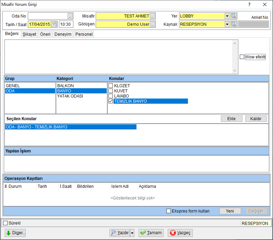The width and height of the screenshot is (273, 240).
Task: Expand the Kaynak RESEPSIYON dropdown
Action: tap(227, 24)
